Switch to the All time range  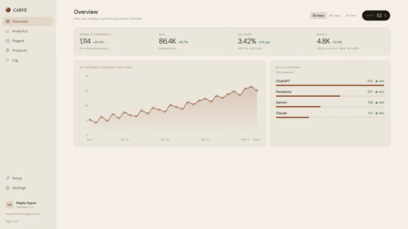point(351,16)
